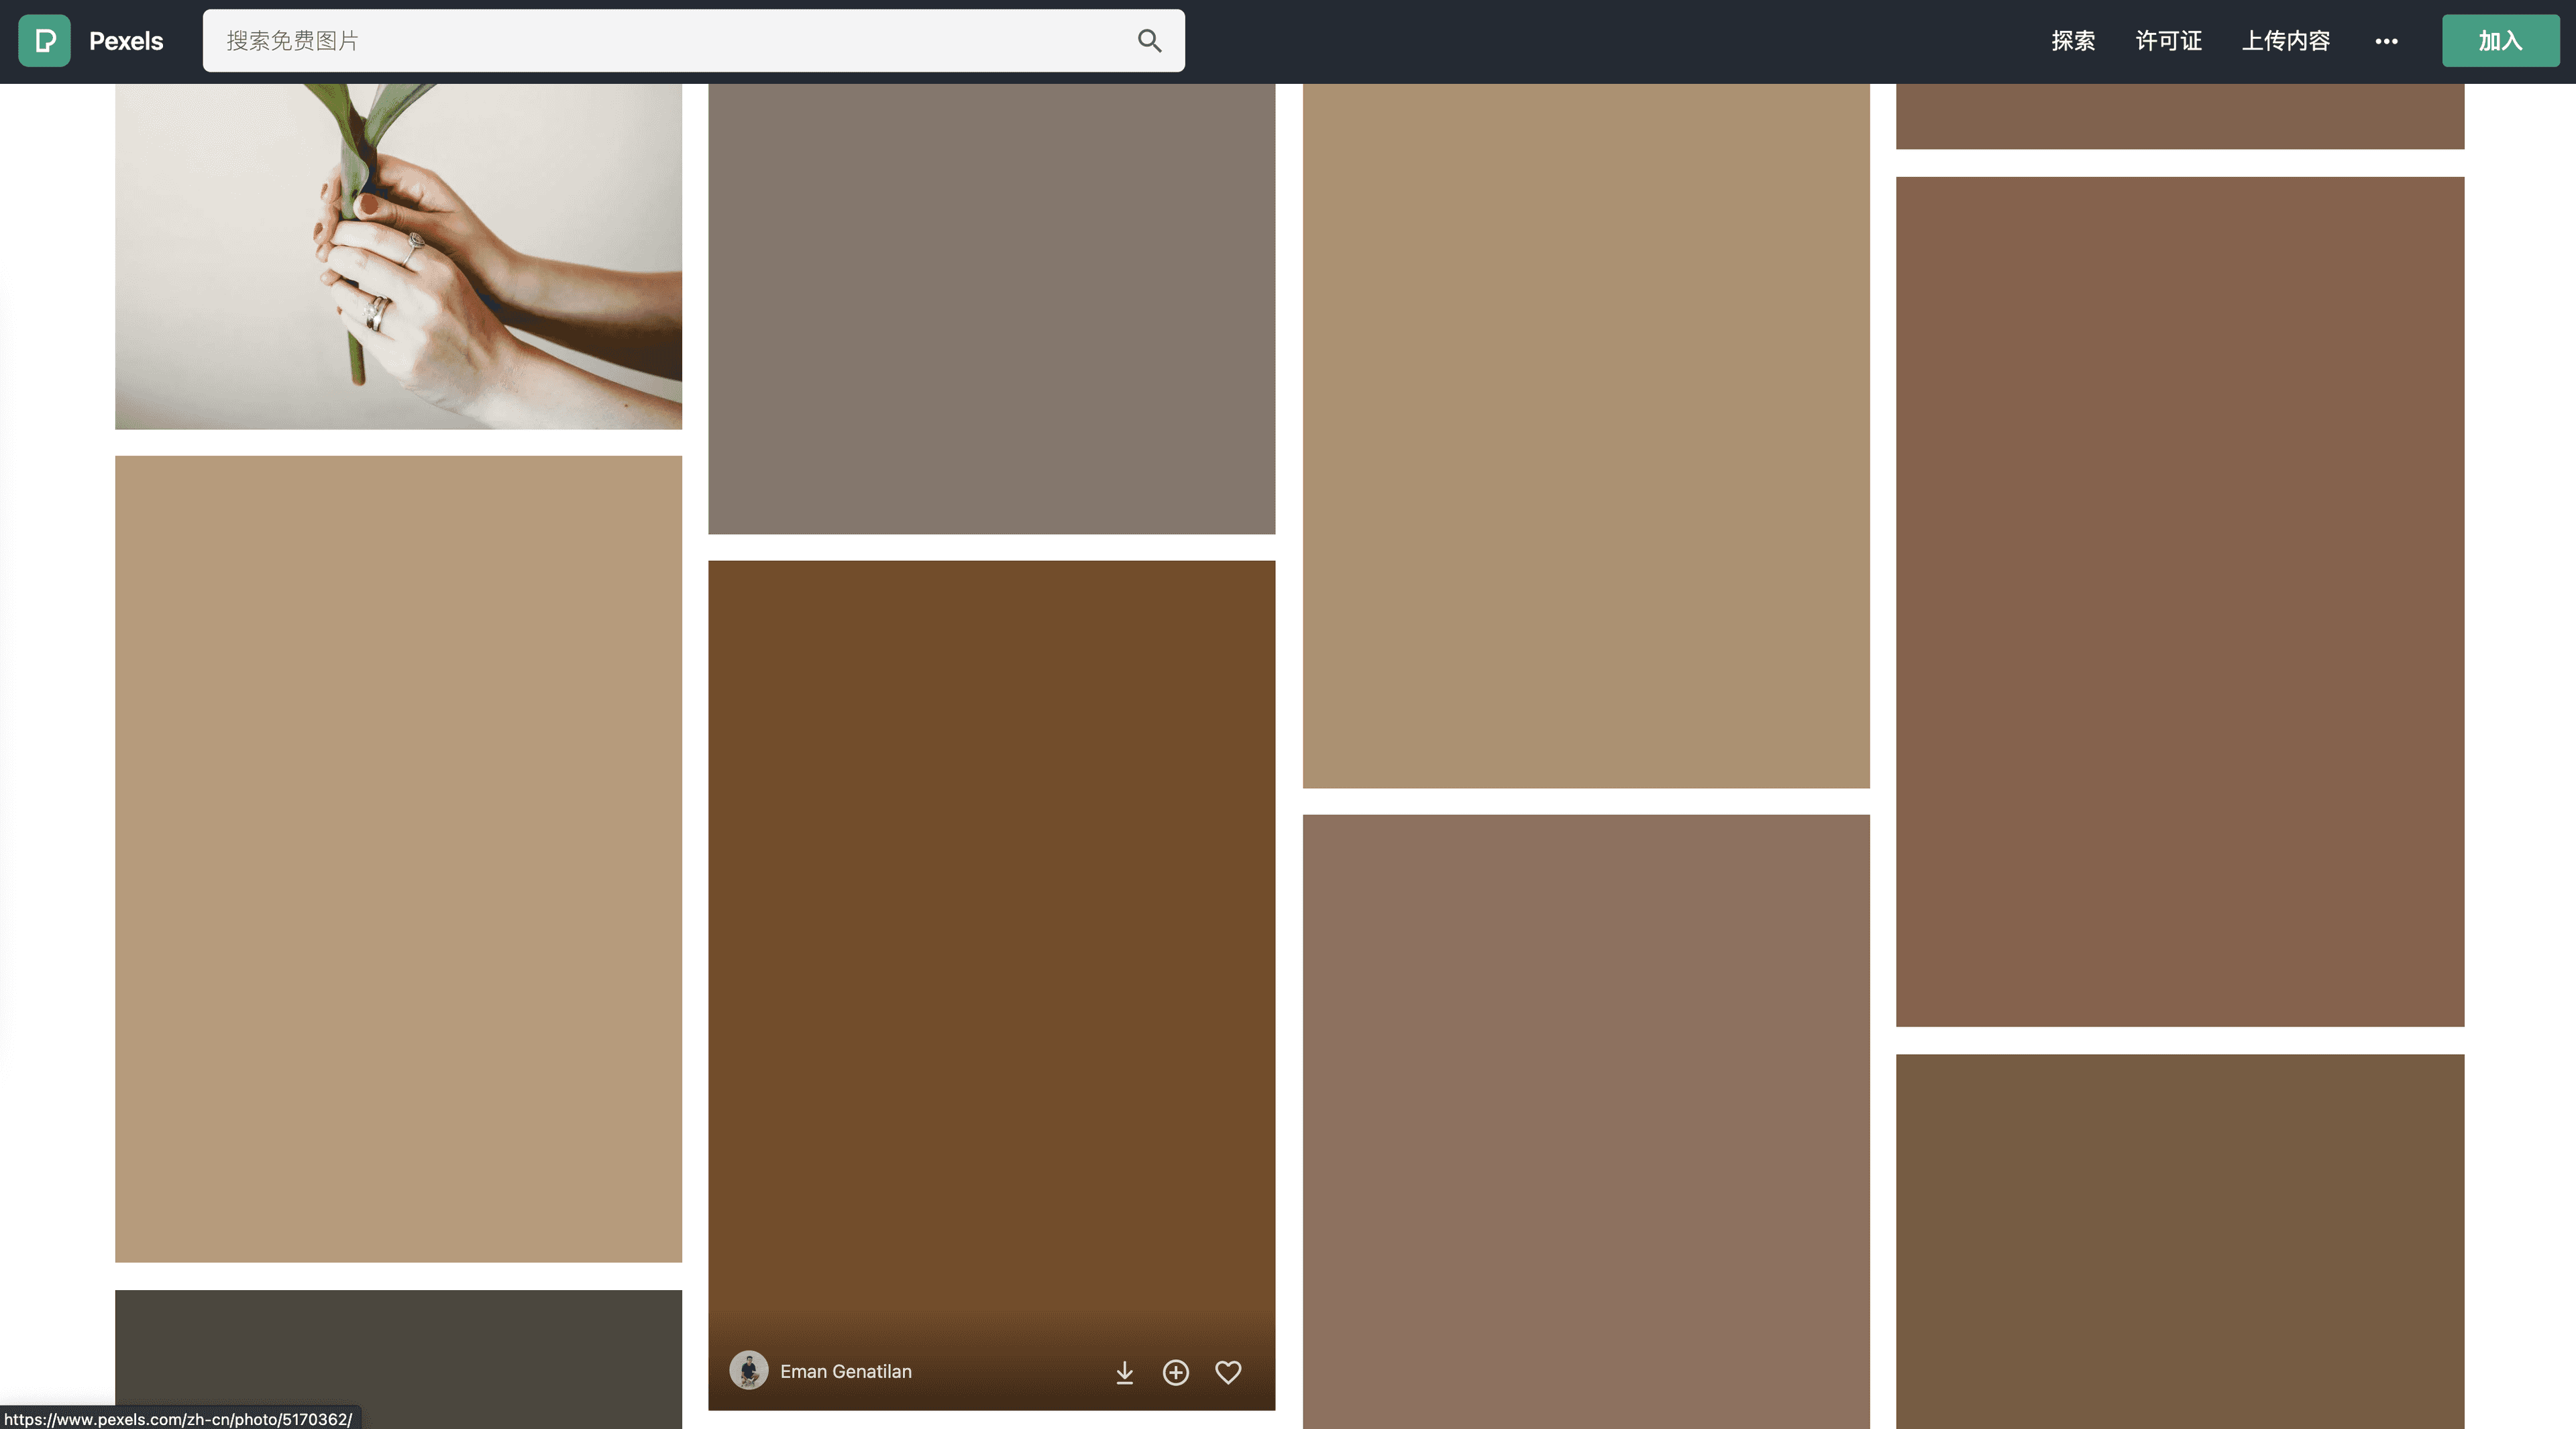Click the 上传内容 upload link

2285,41
